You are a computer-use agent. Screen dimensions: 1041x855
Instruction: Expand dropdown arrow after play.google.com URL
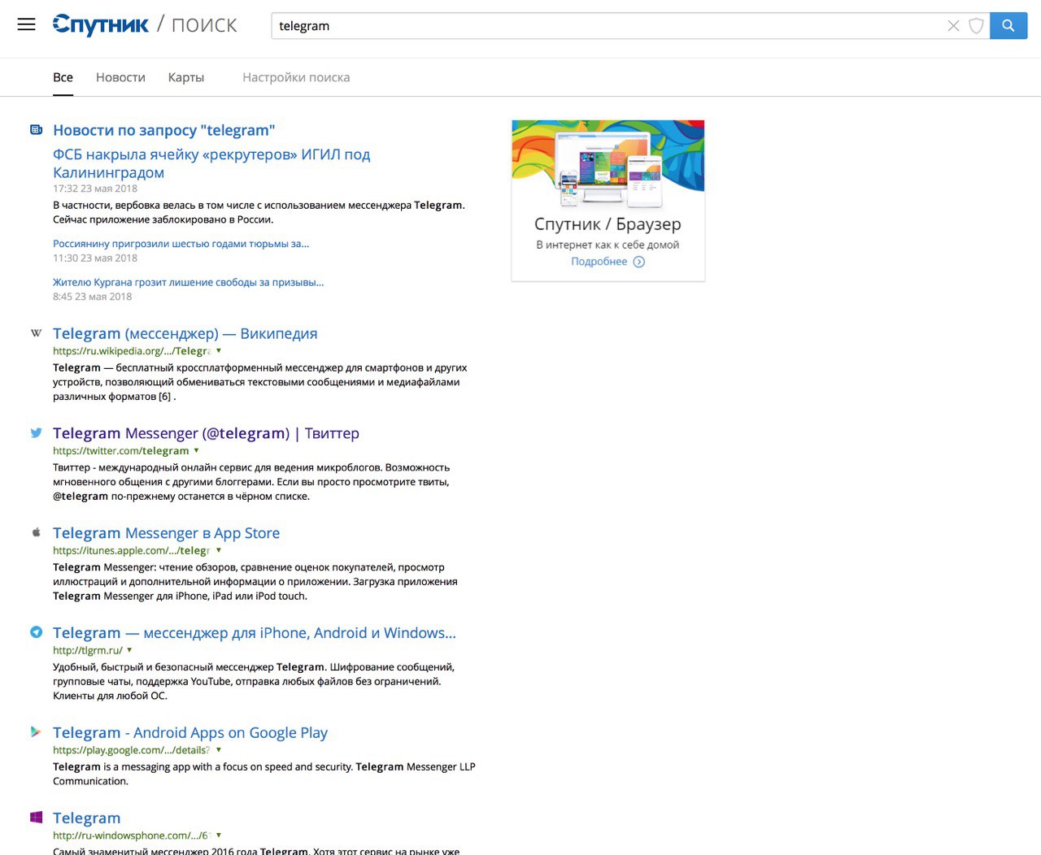(x=219, y=750)
